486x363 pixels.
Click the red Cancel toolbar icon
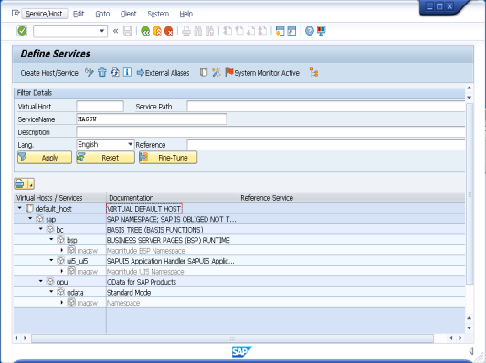(x=168, y=31)
